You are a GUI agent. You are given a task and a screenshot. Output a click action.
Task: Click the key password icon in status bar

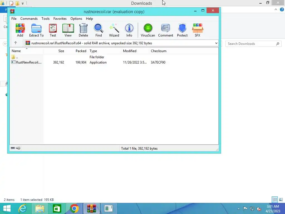(x=18, y=148)
